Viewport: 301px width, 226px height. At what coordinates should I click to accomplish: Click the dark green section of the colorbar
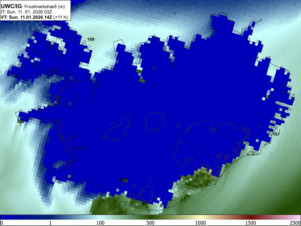pos(150,217)
